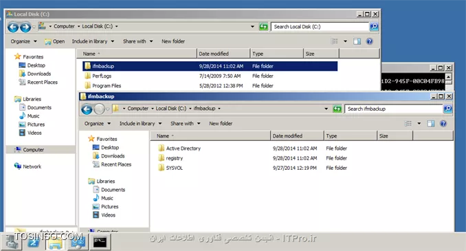Select the registry folder

[x=174, y=158]
